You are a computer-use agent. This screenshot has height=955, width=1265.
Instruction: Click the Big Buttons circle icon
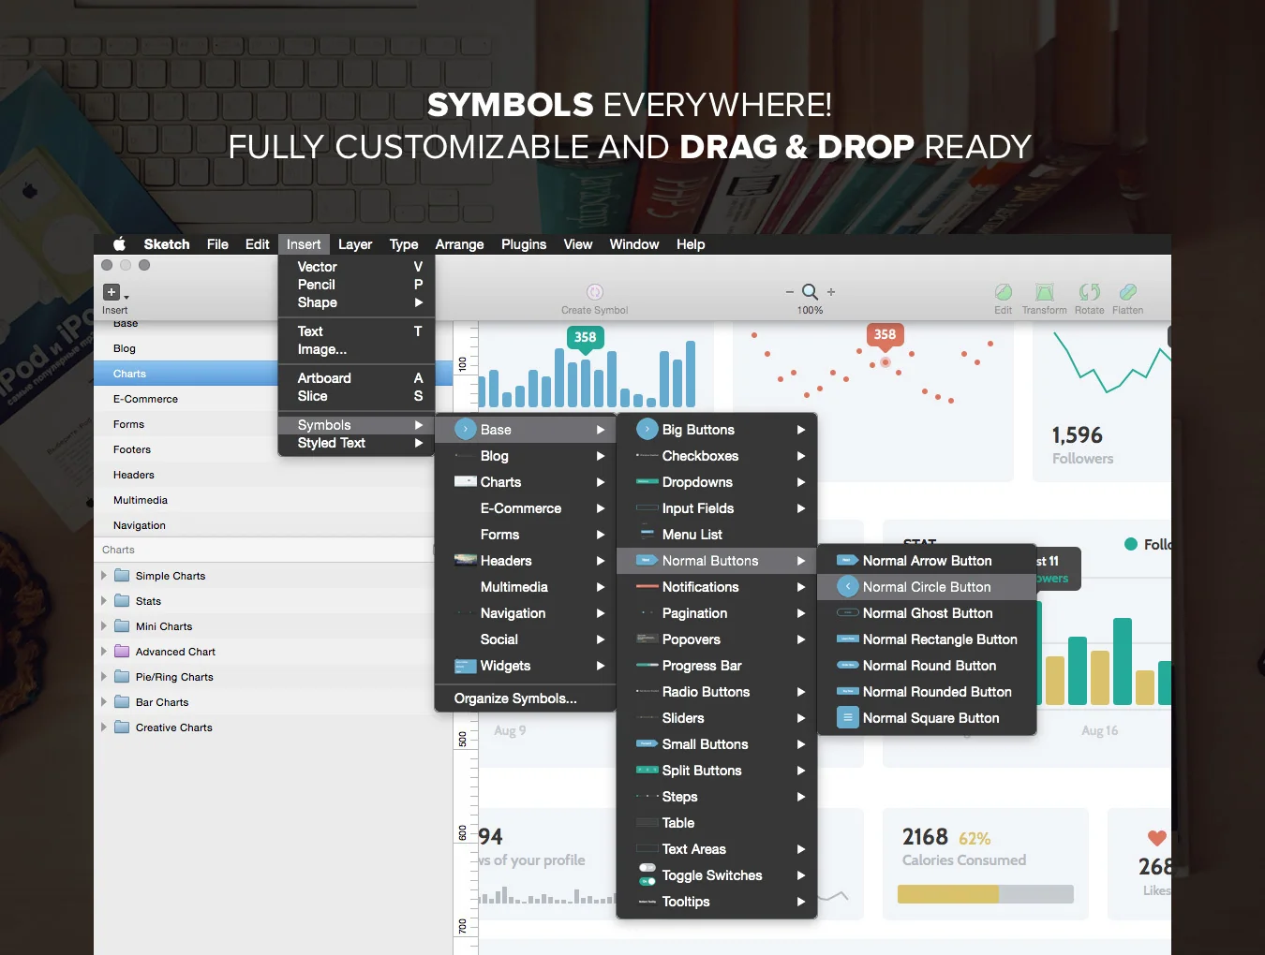point(647,429)
